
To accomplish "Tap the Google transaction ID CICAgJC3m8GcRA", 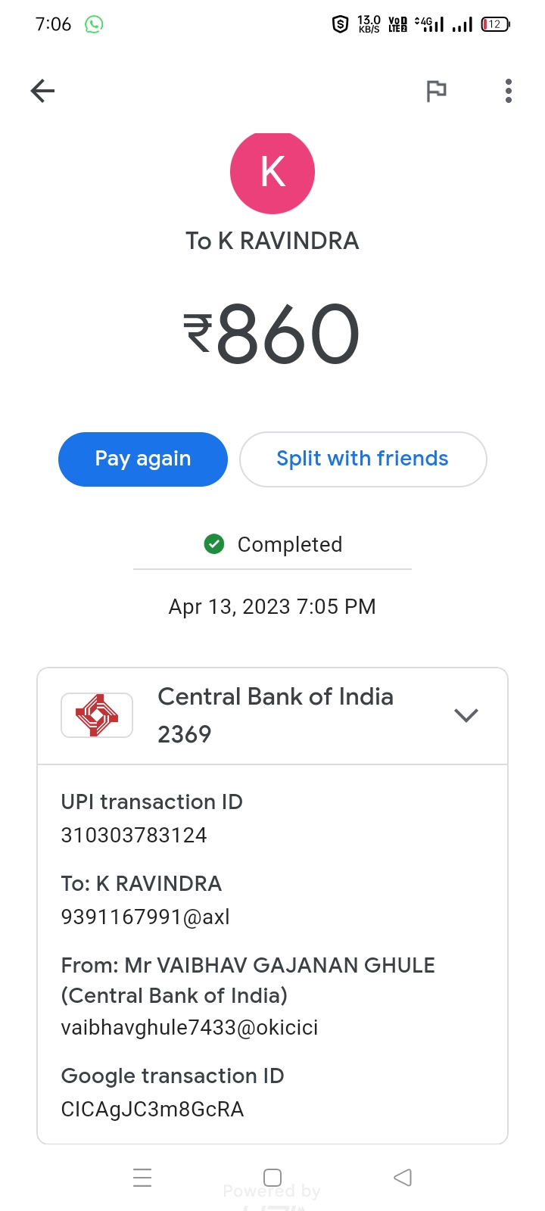I will [152, 1110].
